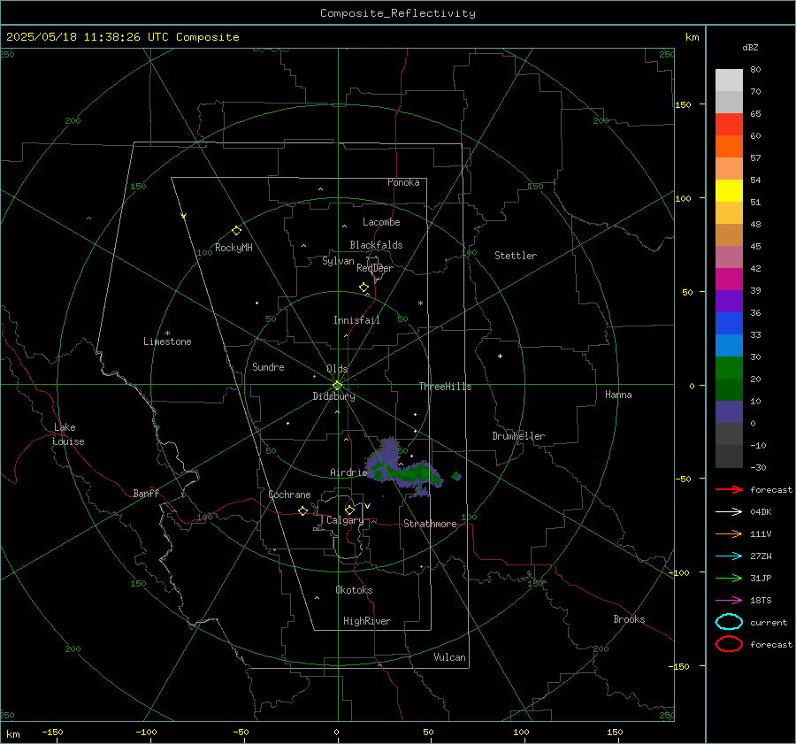Image resolution: width=796 pixels, height=744 pixels.
Task: Select the 30 dBZ green color swatch
Action: (x=729, y=368)
